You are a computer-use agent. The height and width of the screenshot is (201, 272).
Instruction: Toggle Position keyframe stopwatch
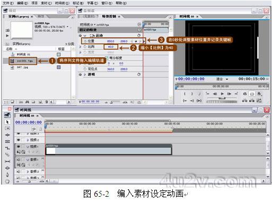click(85, 41)
